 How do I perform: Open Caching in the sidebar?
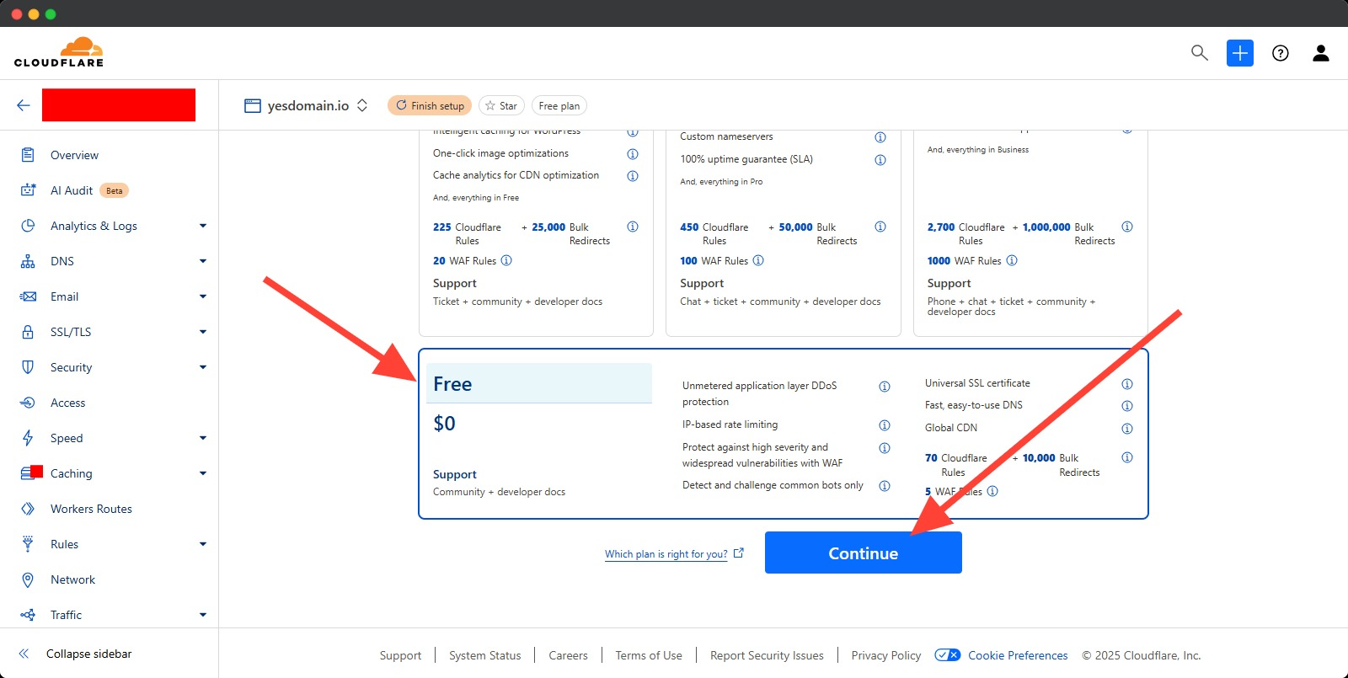click(x=71, y=473)
